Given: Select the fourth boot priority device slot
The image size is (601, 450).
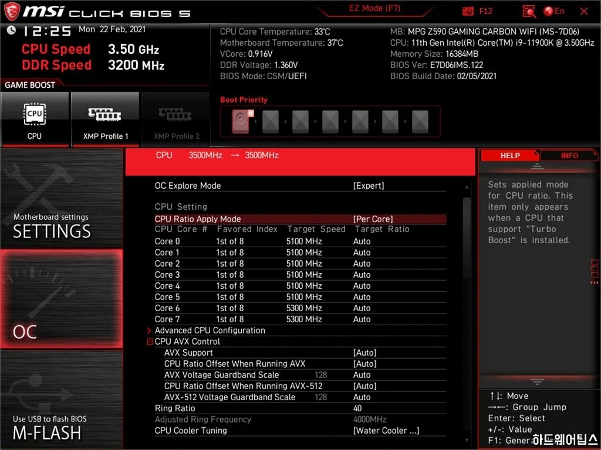Looking at the screenshot, I should coord(330,121).
